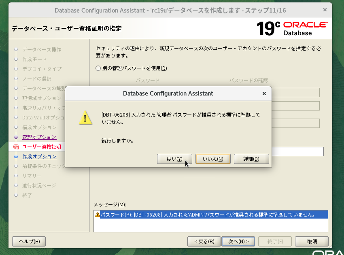Click the red ユーザー資格証明 step marker icon
Screen dimensions: 344x255
coord(16,147)
